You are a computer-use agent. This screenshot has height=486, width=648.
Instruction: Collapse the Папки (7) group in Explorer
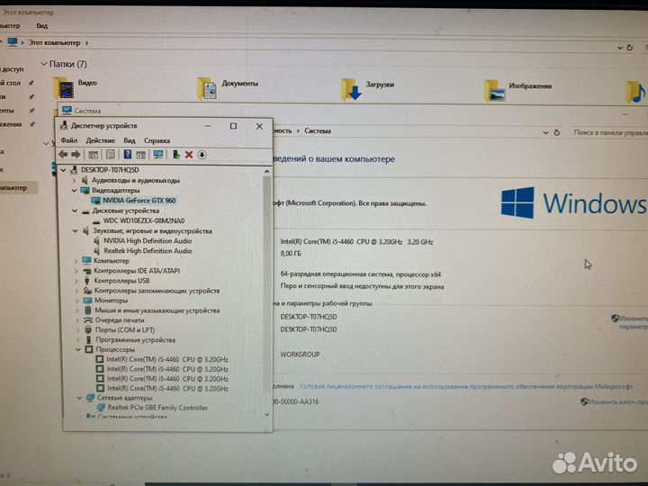click(44, 64)
